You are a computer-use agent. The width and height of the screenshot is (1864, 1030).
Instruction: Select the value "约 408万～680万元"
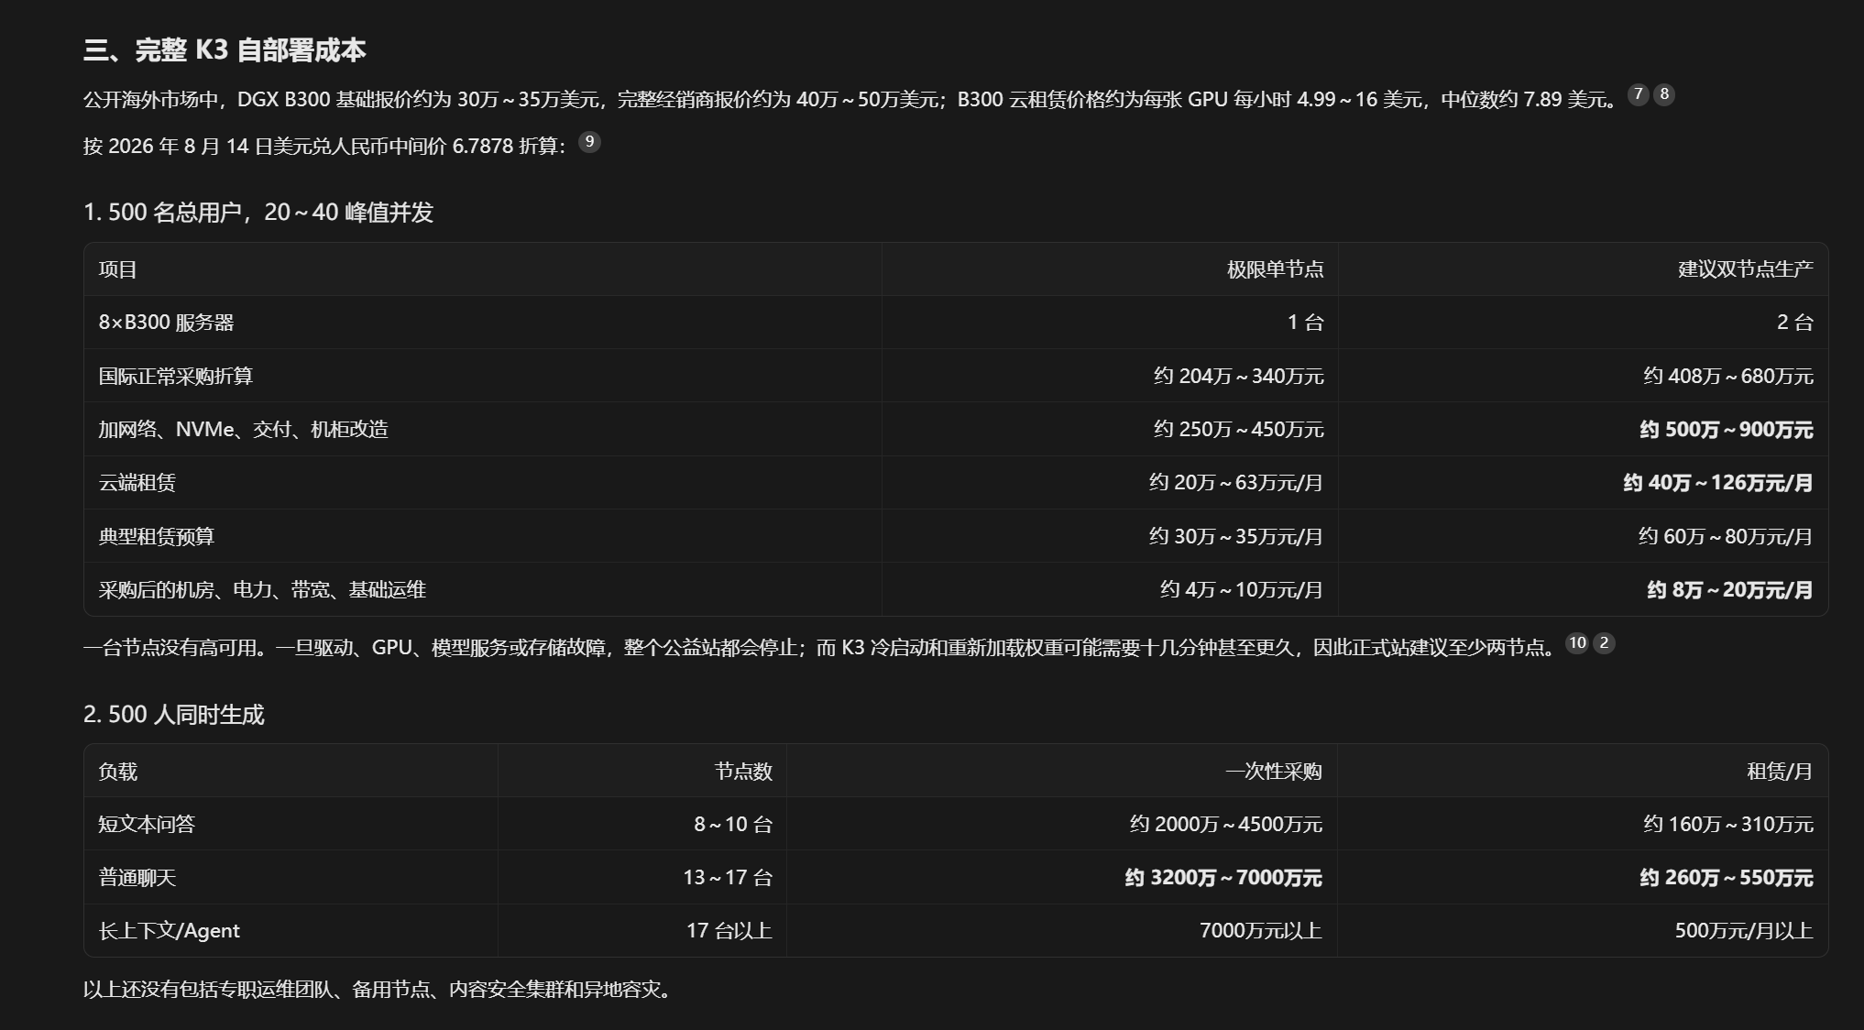tap(1728, 377)
